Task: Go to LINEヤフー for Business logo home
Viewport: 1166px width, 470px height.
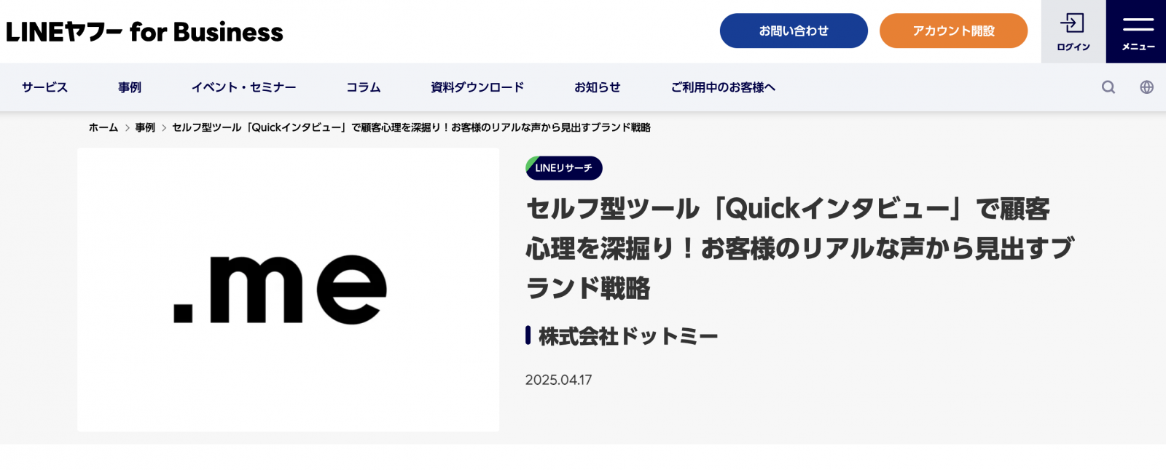Action: 144,32
